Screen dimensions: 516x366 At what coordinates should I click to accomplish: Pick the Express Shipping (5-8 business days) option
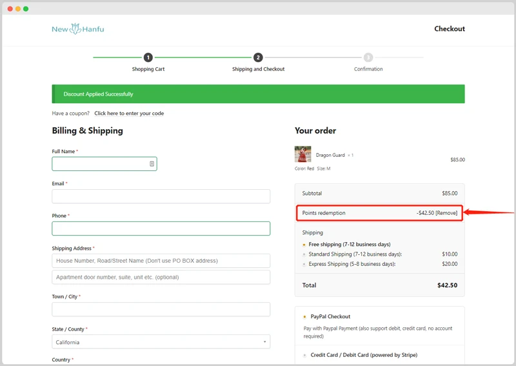pyautogui.click(x=304, y=264)
